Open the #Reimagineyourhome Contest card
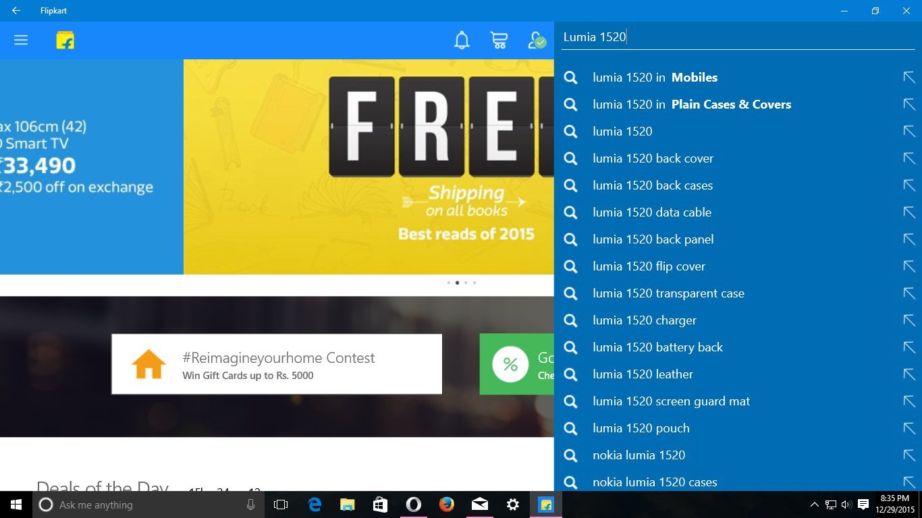 277,364
